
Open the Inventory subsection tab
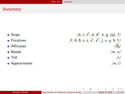point(68,2)
